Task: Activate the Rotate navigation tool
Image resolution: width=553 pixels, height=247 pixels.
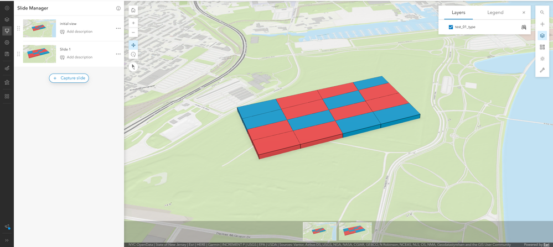Action: coord(133,55)
